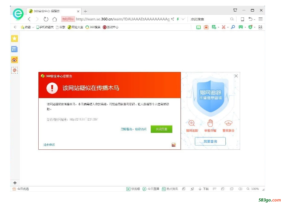
Task: Collapse the bookmarks bar with left chevron
Action: point(15,27)
